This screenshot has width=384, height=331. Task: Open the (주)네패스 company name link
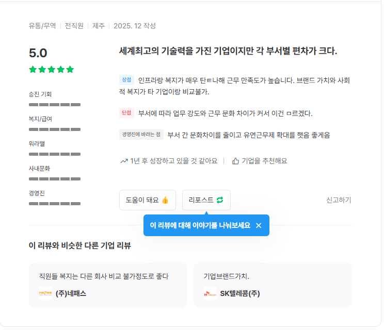click(71, 293)
